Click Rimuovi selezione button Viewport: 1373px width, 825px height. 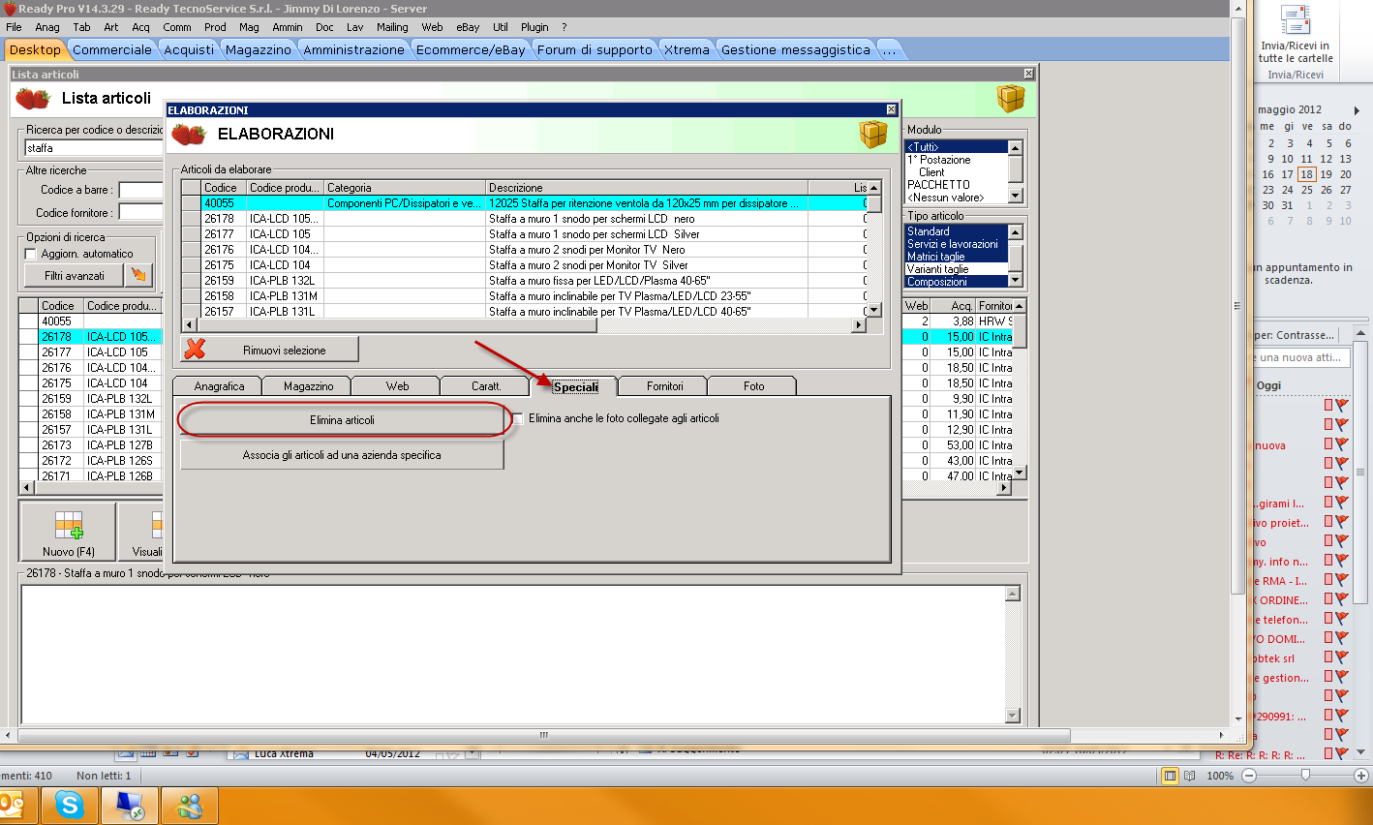point(270,350)
